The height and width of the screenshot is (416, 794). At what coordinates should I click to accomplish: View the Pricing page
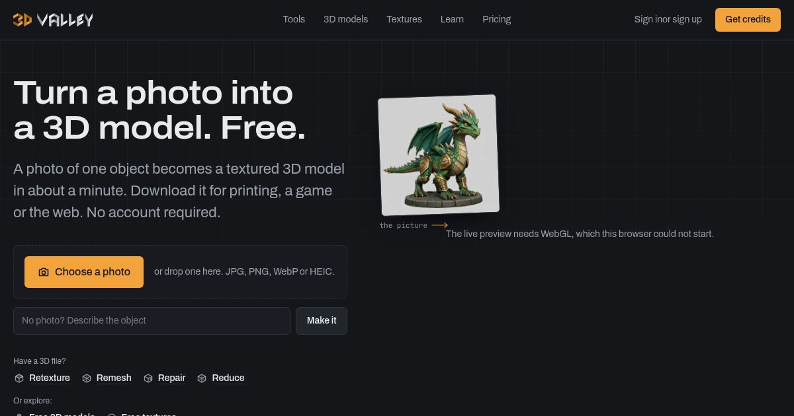click(496, 19)
